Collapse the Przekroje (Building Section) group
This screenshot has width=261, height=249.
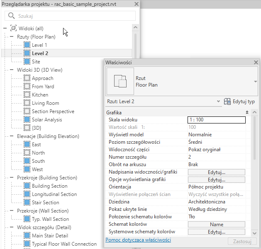coord(12,177)
